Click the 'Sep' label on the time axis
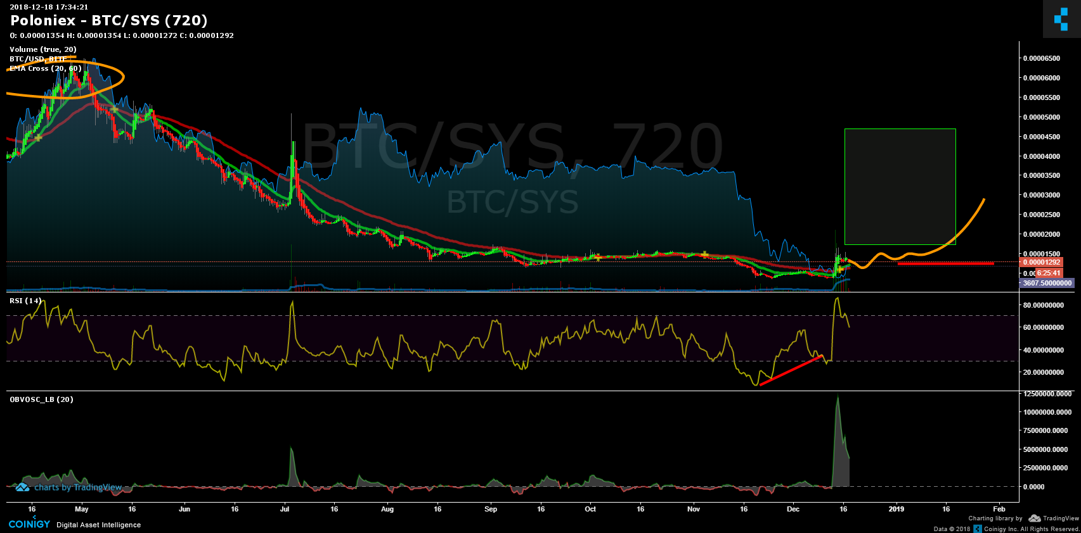Image resolution: width=1081 pixels, height=533 pixels. pos(491,509)
